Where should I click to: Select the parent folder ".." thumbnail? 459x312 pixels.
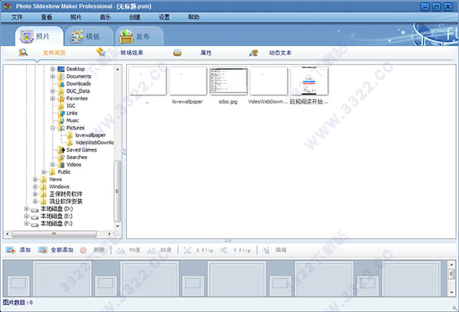(x=148, y=81)
